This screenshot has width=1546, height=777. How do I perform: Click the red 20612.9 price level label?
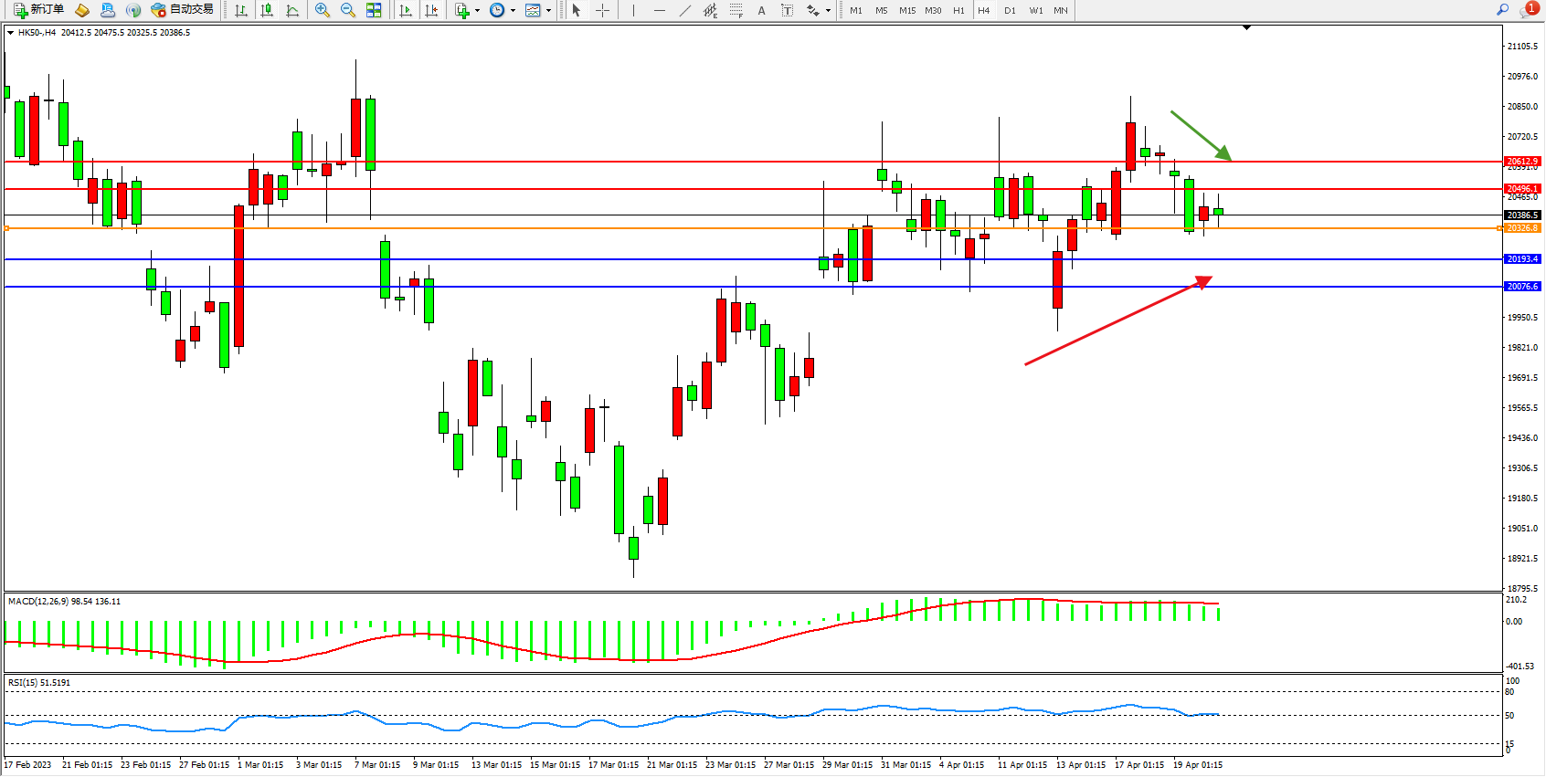(1522, 162)
